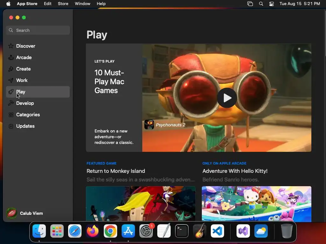
Task: Open Terminal from the Dock
Action: tap(182, 231)
